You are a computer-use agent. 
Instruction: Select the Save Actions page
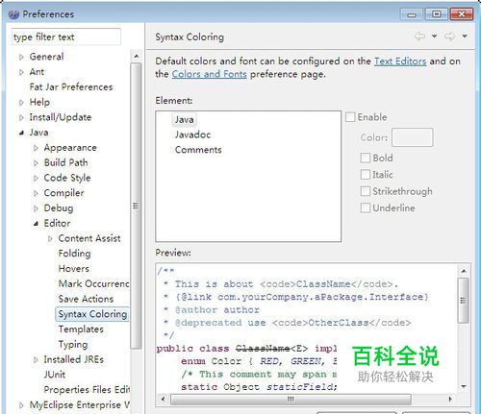click(x=86, y=299)
